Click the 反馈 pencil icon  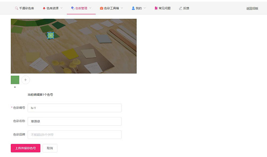181,8
